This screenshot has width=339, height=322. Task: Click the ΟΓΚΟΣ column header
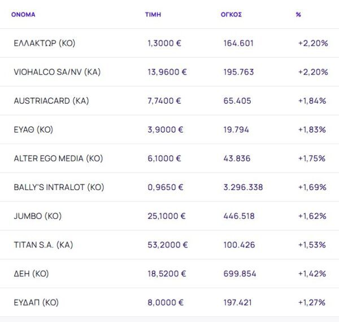tap(231, 15)
